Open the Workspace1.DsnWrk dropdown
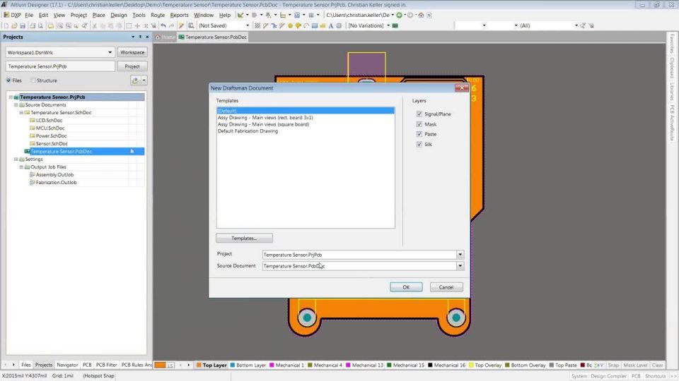The height and width of the screenshot is (381, 679). point(110,52)
